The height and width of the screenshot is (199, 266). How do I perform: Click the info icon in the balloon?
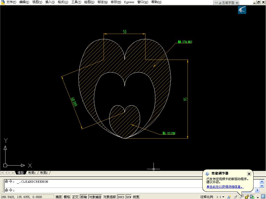click(x=207, y=174)
